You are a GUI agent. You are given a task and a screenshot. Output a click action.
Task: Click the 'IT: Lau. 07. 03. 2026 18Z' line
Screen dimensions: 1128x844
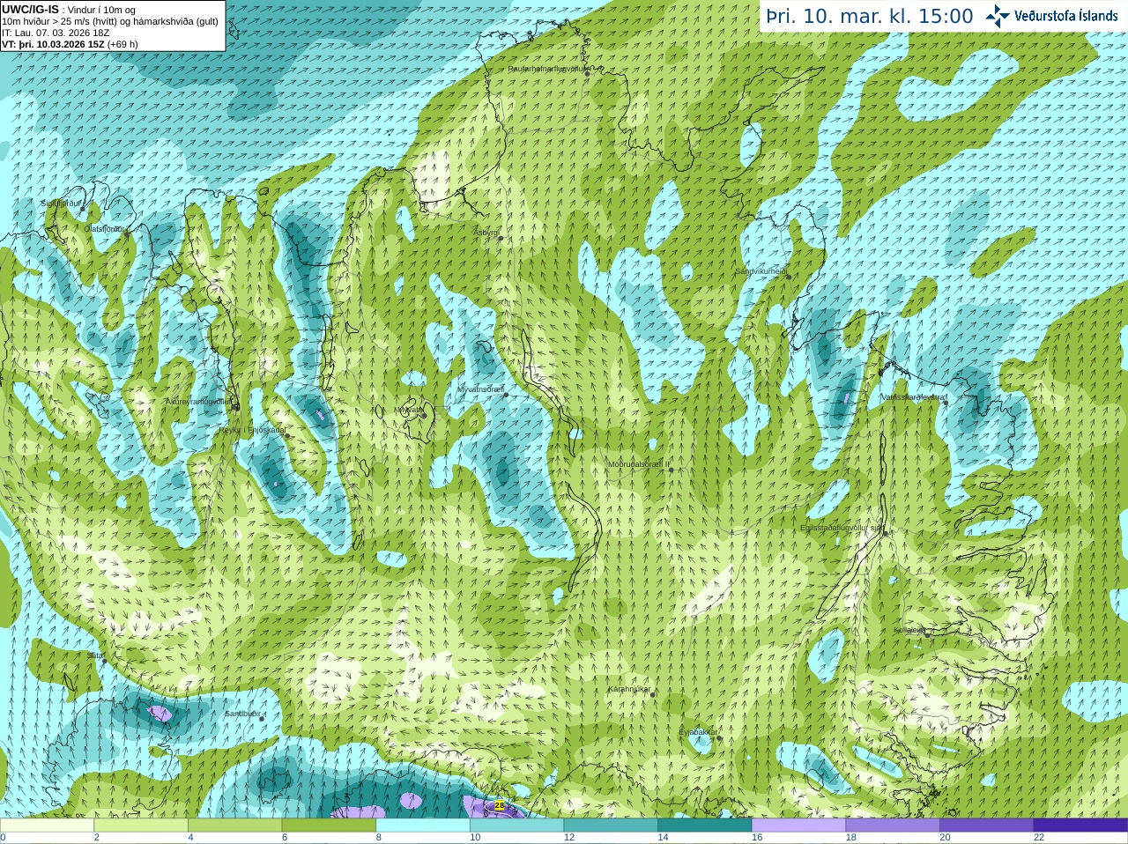click(56, 33)
